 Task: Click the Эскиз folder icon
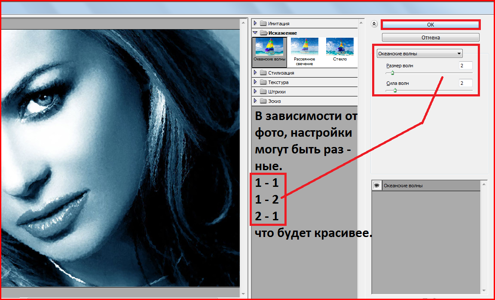tap(263, 101)
